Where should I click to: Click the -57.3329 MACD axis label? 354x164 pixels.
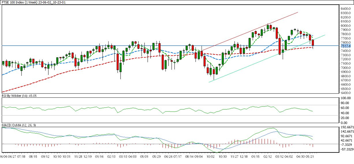pos(346,149)
